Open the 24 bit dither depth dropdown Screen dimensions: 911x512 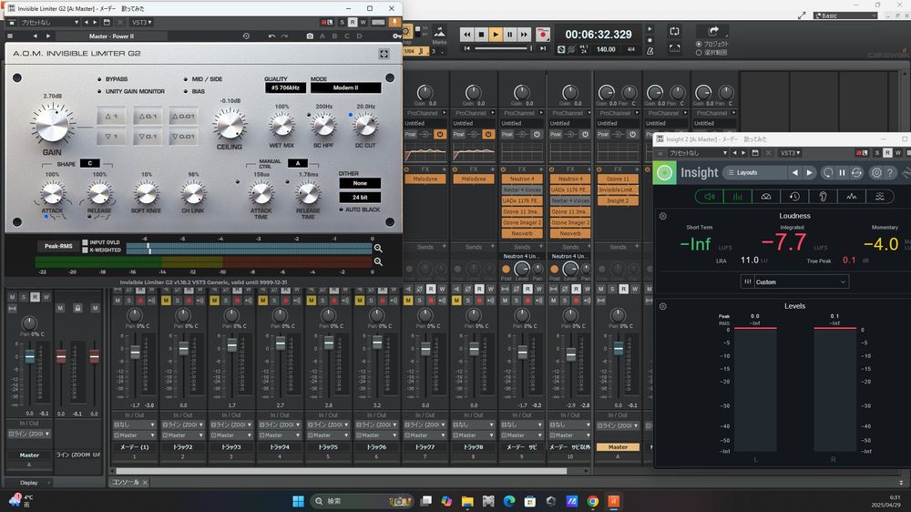(360, 198)
